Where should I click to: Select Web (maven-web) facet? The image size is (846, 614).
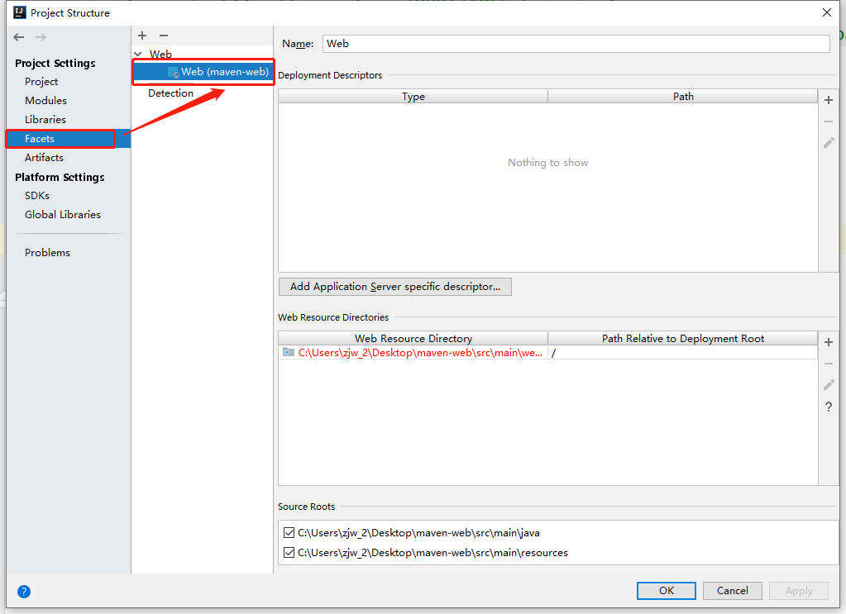click(224, 72)
